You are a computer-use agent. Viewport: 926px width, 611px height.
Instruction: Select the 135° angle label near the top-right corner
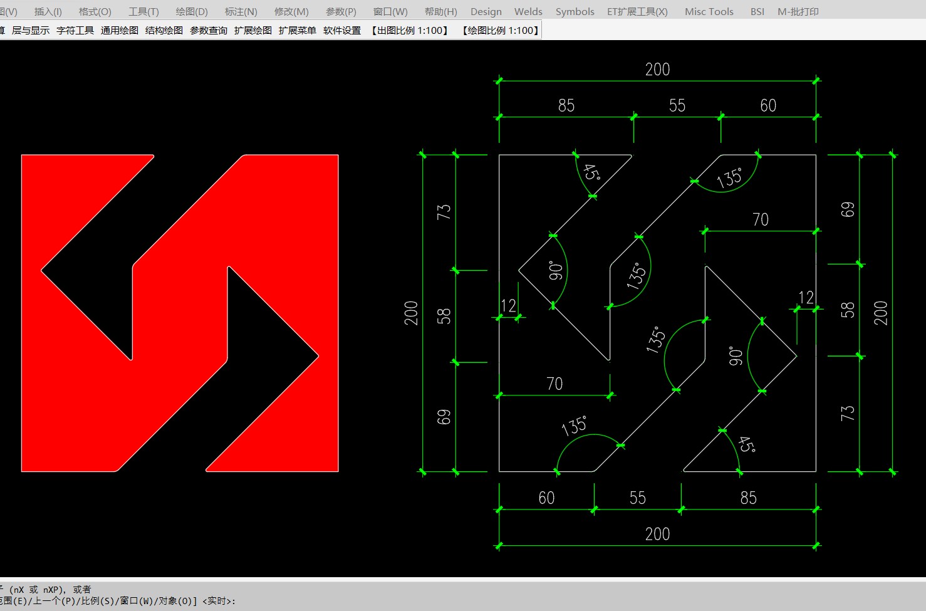730,178
